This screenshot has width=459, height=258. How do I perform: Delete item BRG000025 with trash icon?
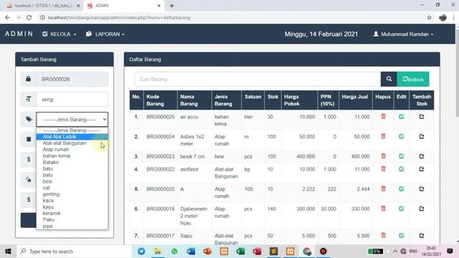point(383,116)
